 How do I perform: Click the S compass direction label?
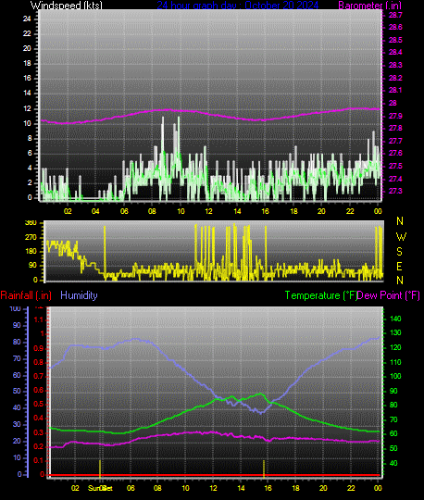[399, 252]
